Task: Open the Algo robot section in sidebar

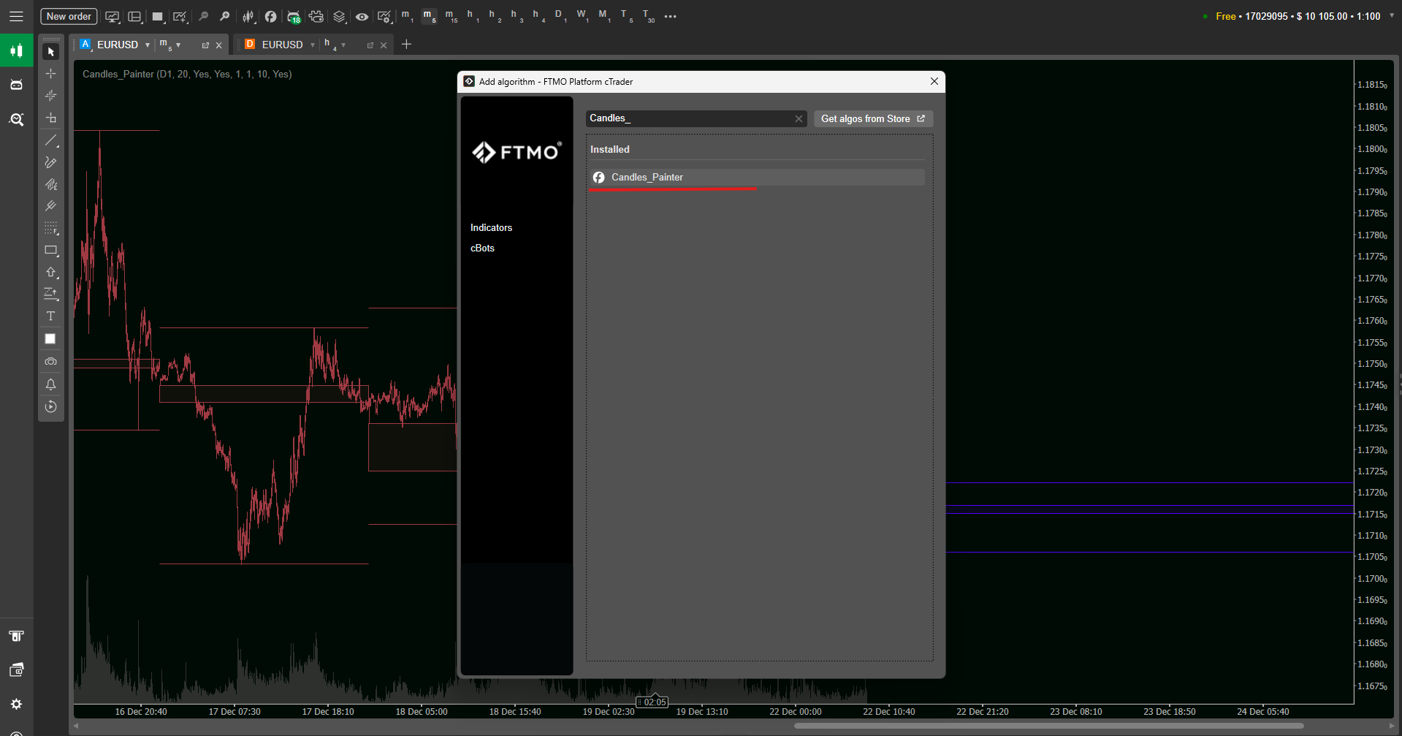Action: pyautogui.click(x=16, y=85)
